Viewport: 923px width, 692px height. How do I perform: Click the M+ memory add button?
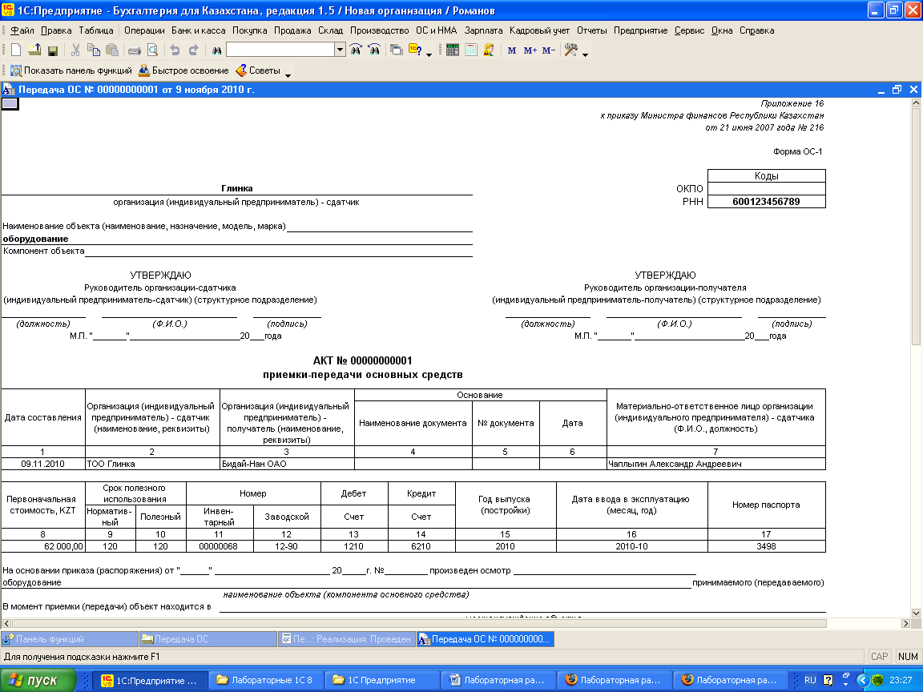click(x=530, y=50)
